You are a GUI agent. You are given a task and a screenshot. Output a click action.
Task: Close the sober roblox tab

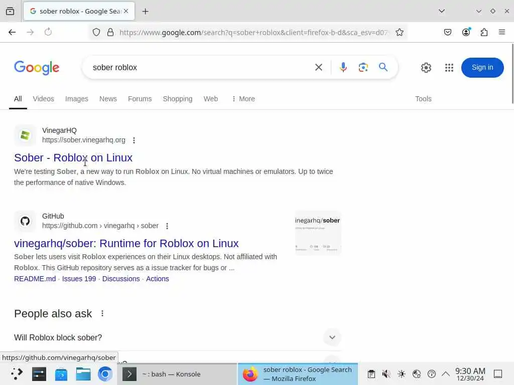pyautogui.click(x=126, y=11)
